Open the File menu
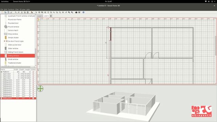 tap(2, 9)
